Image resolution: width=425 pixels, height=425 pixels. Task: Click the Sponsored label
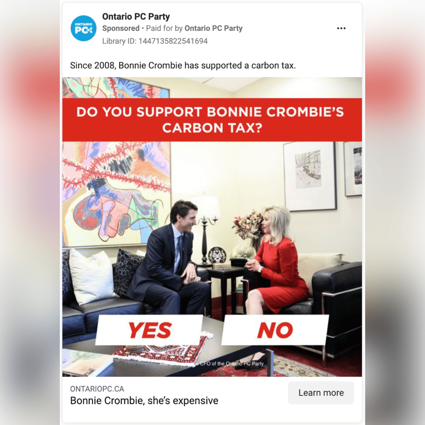coord(121,28)
